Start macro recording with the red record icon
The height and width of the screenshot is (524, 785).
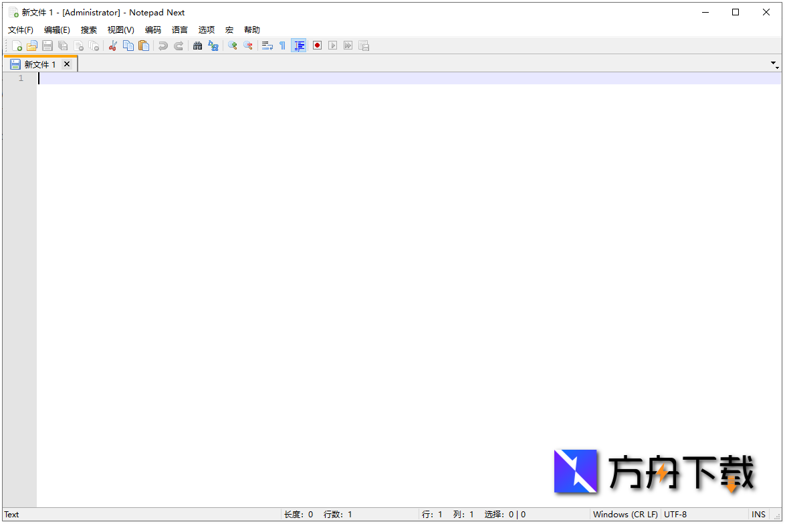click(x=316, y=45)
